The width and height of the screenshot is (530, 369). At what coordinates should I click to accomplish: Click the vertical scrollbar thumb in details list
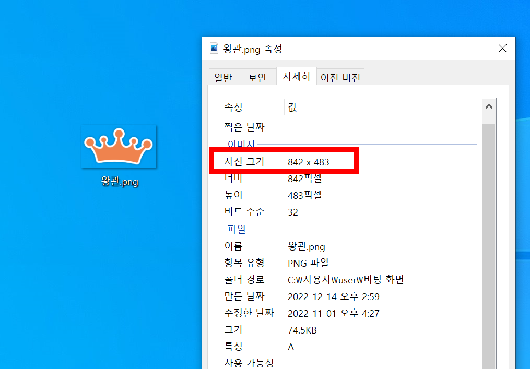(x=489, y=247)
